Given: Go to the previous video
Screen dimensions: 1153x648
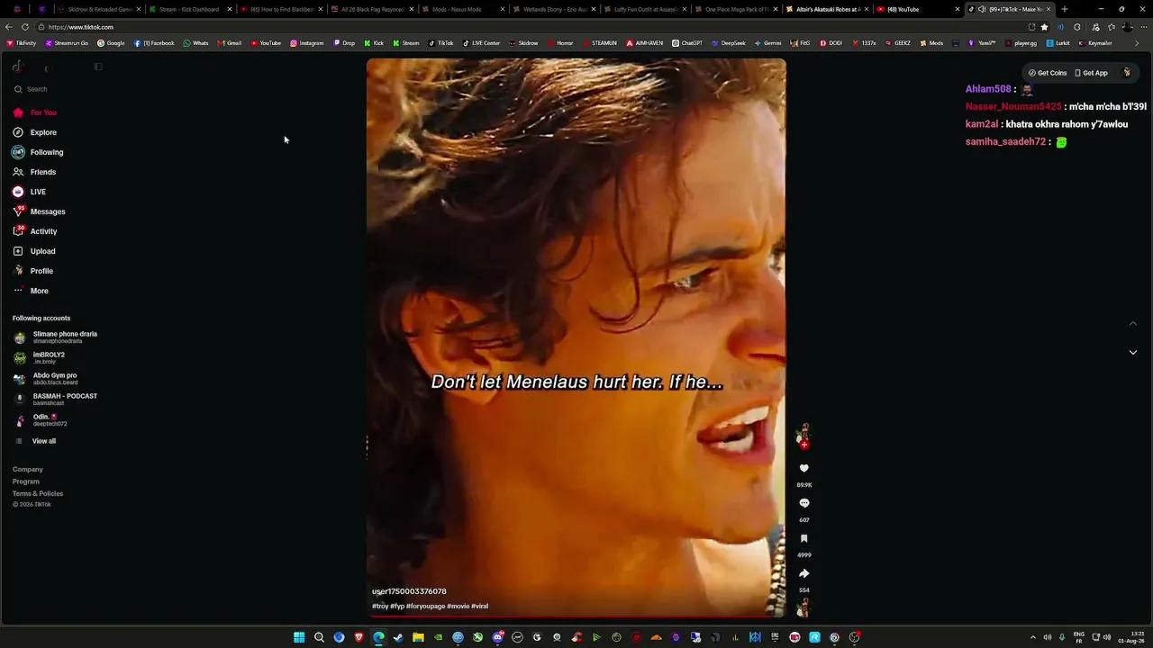Looking at the screenshot, I should [x=1133, y=324].
